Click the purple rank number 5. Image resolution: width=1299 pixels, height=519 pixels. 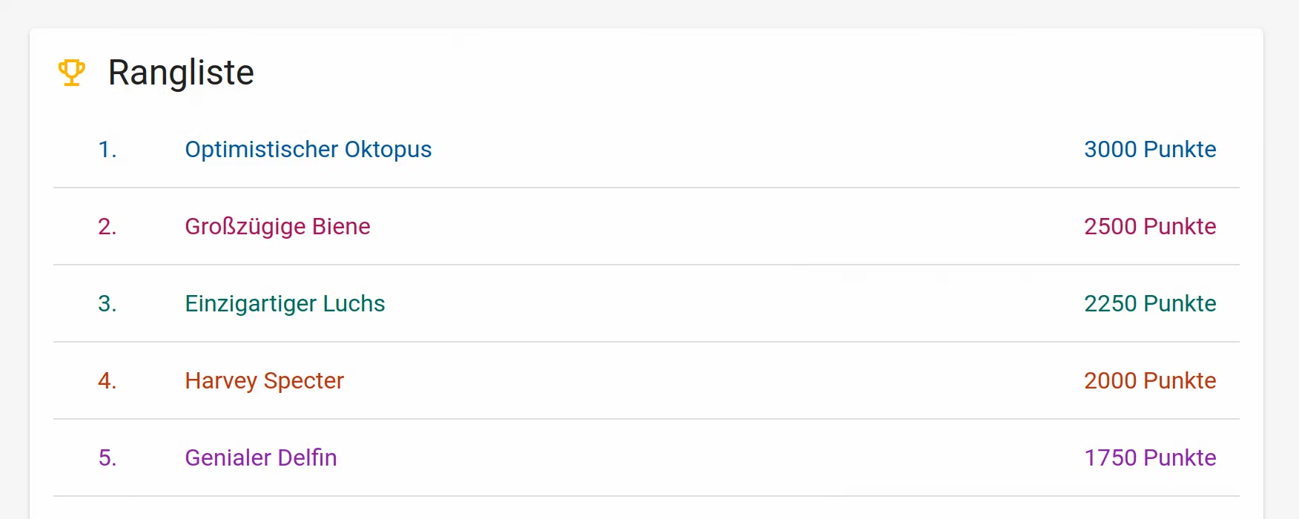[108, 458]
